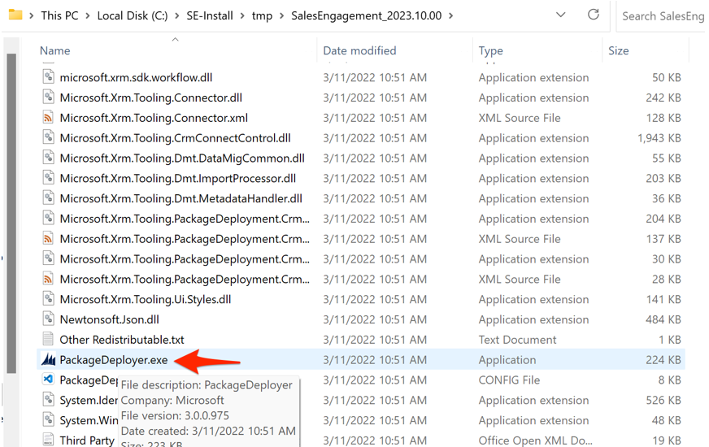The height and width of the screenshot is (447, 709).
Task: Select Microsoft.Xrm.Tooling.Connector.xml file icon
Action: (x=48, y=117)
